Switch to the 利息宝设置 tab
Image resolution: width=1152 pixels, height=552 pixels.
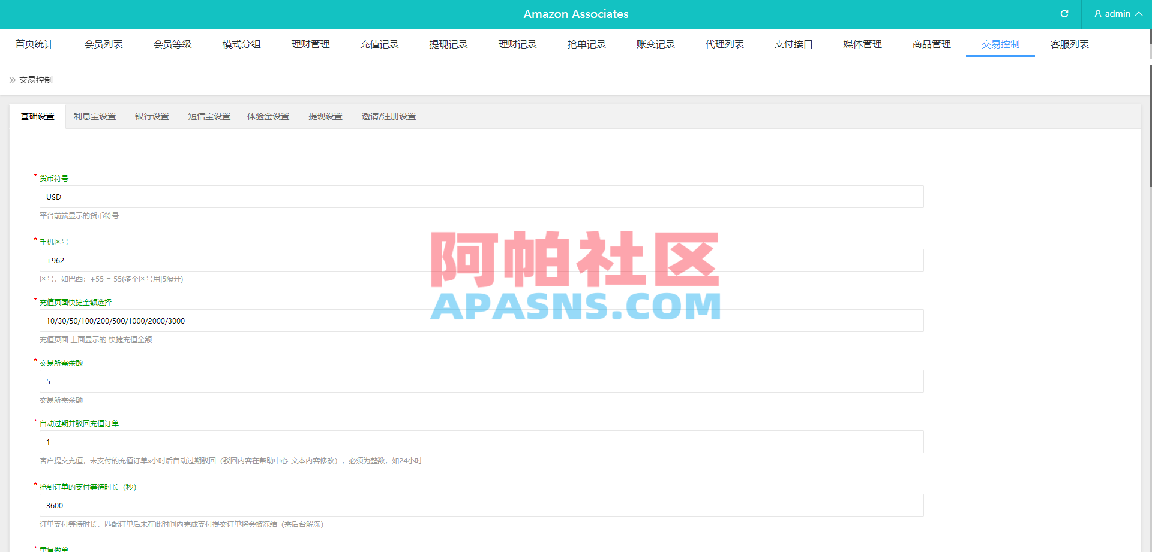point(94,116)
